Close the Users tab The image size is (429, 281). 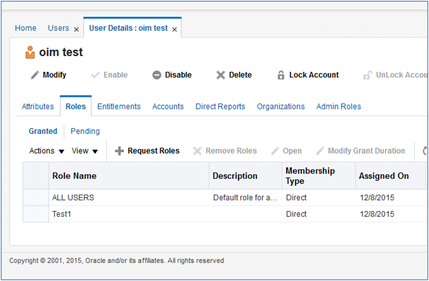76,30
